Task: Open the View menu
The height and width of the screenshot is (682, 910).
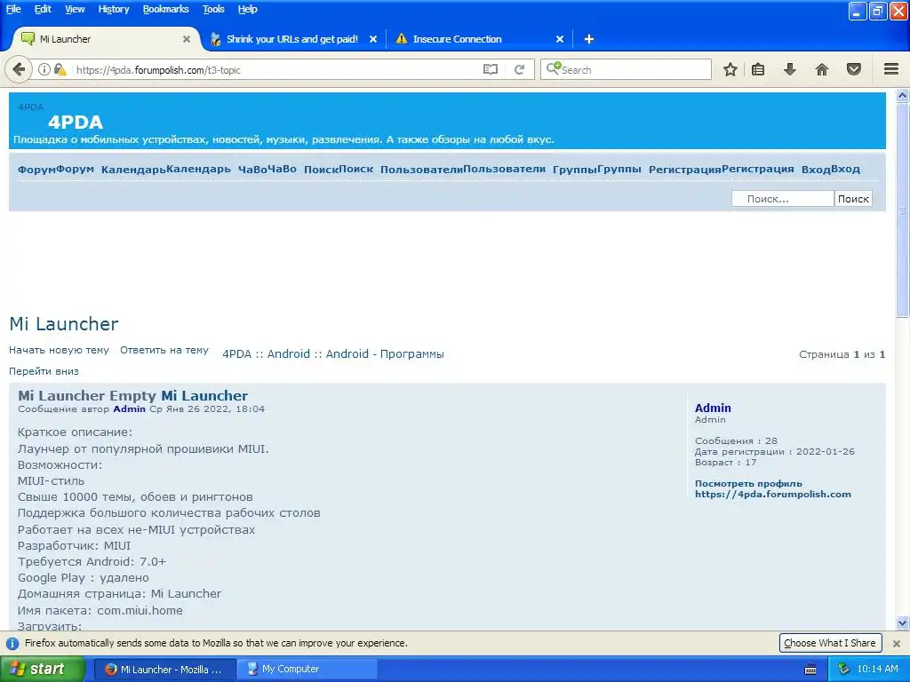Action: (x=75, y=9)
